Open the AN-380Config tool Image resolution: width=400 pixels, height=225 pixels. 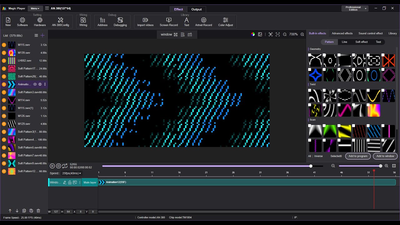coord(61,22)
